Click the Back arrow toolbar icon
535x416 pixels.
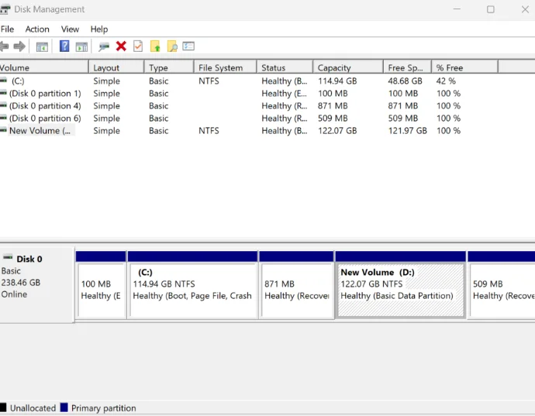[x=4, y=46]
